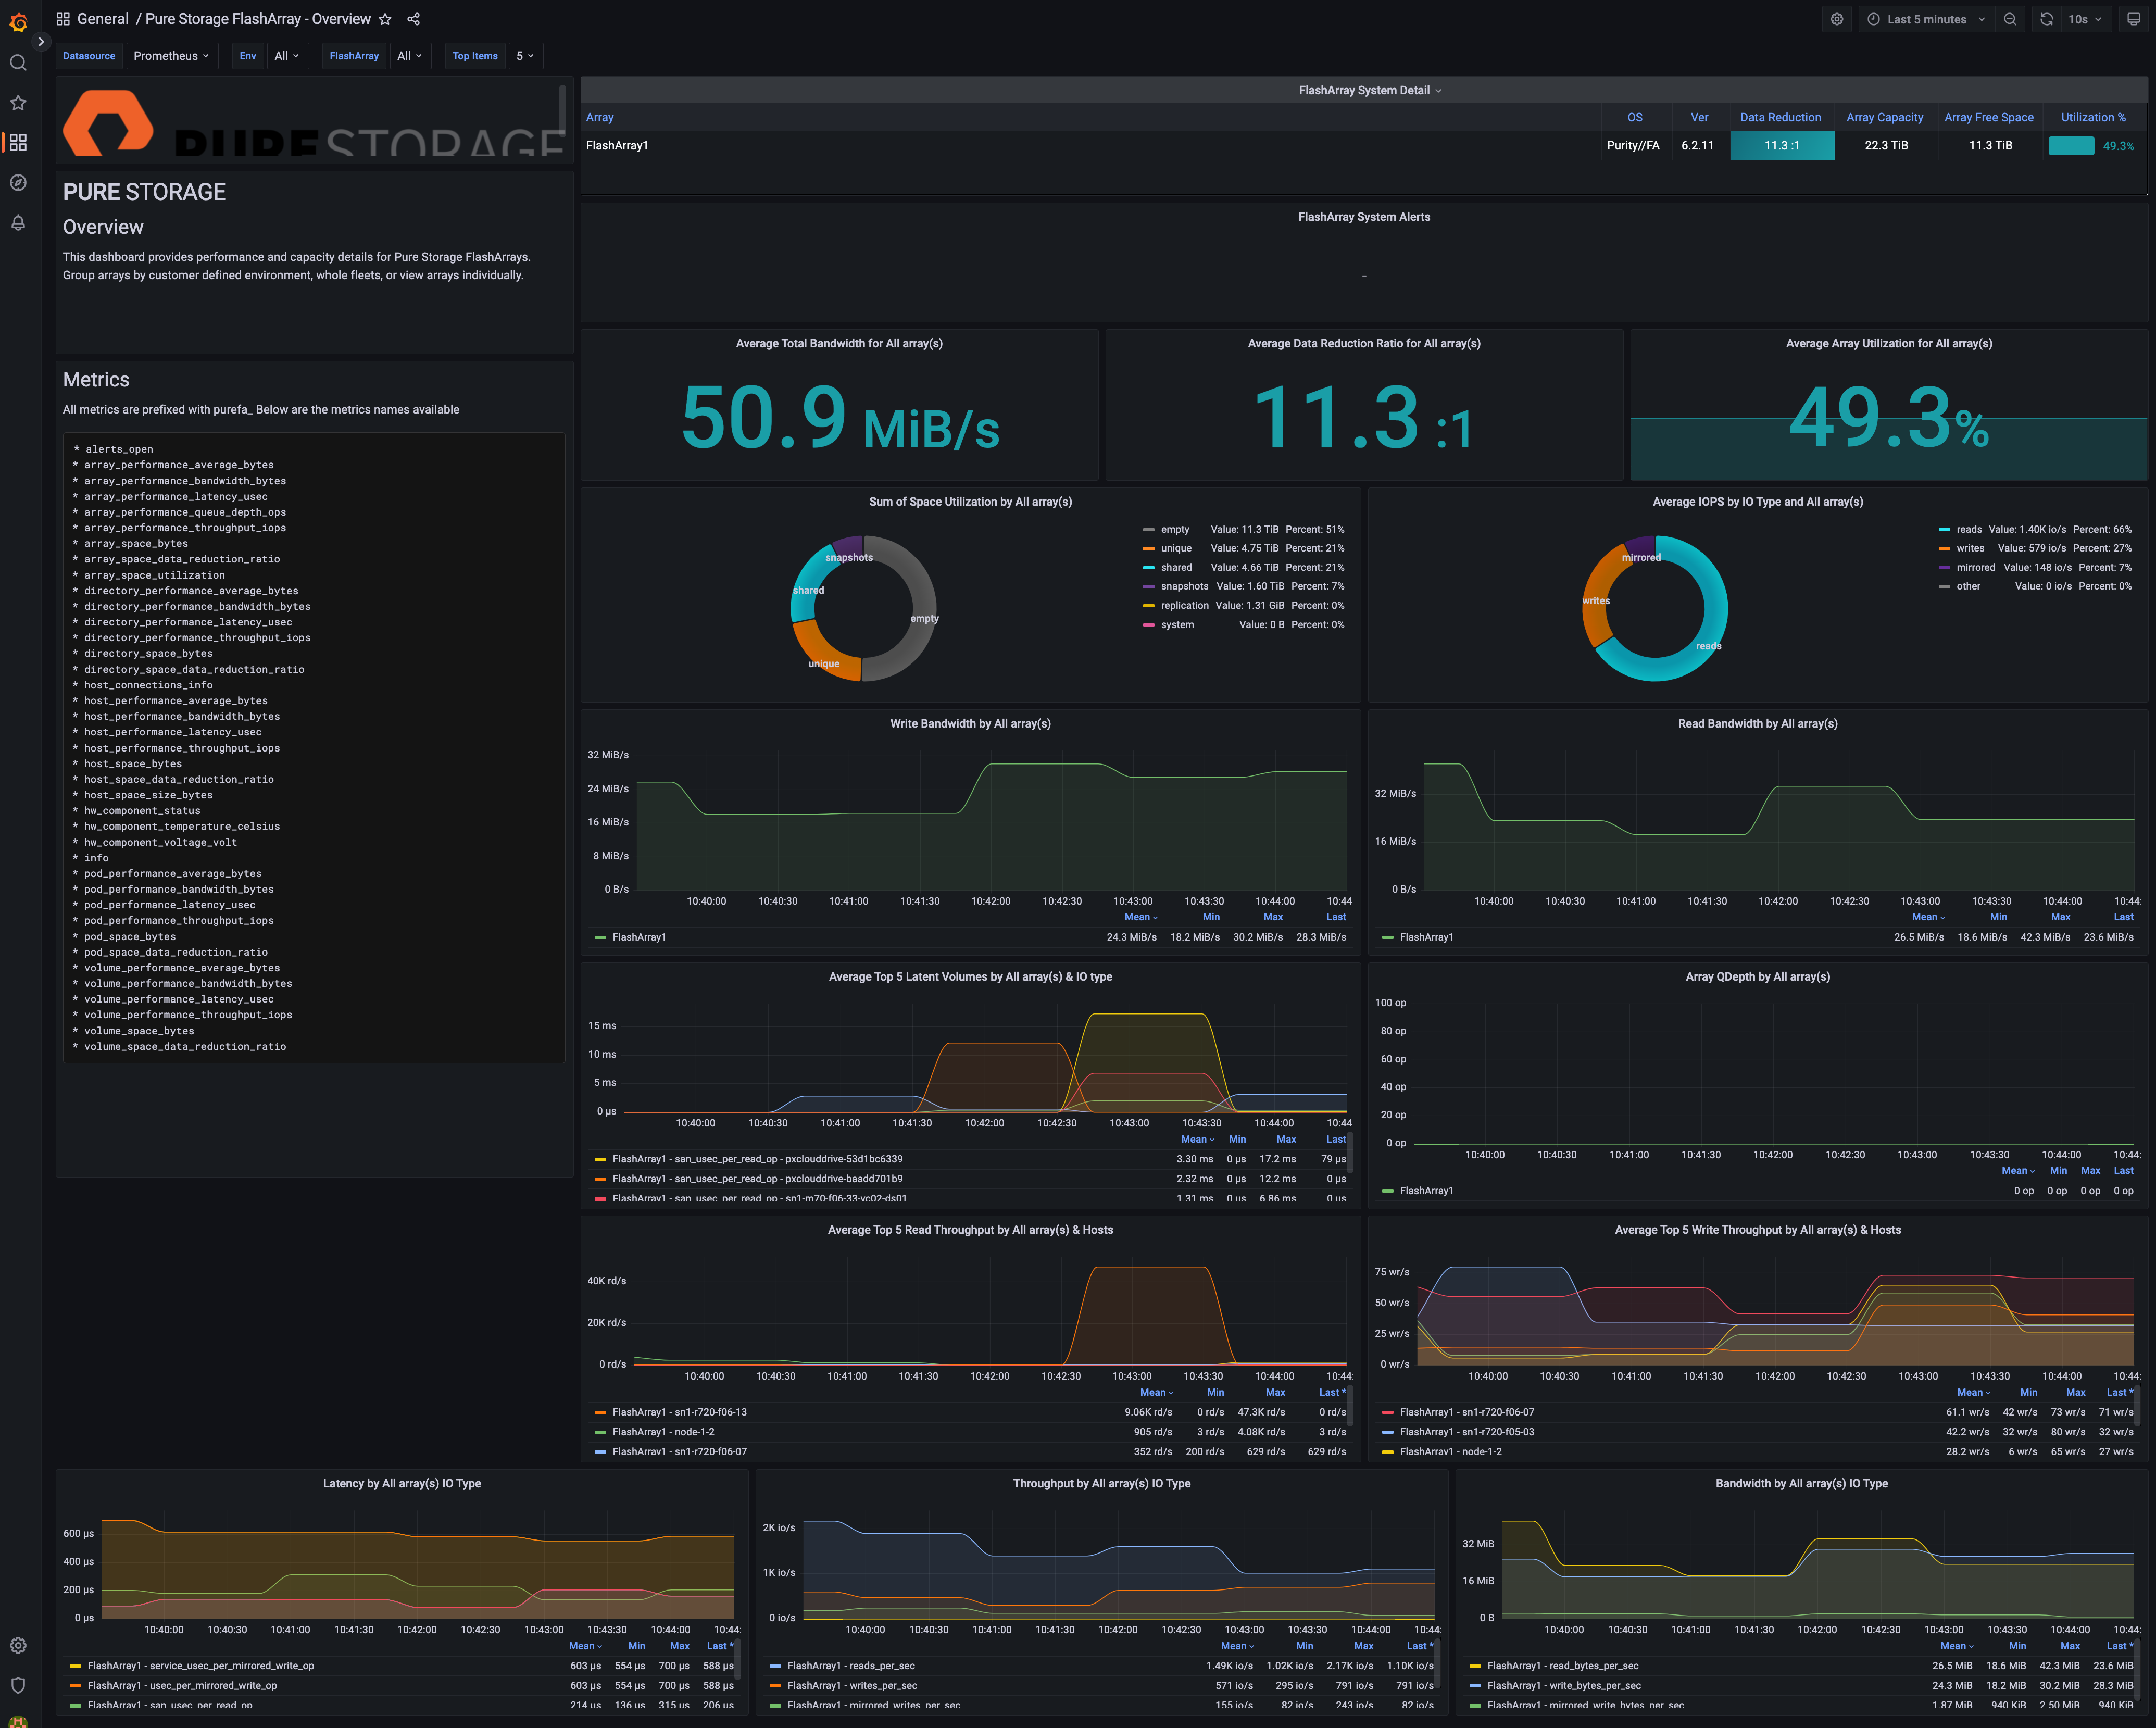This screenshot has height=1728, width=2156.
Task: Toggle the writes_per_sec series in Throughput legend
Action: click(852, 1686)
